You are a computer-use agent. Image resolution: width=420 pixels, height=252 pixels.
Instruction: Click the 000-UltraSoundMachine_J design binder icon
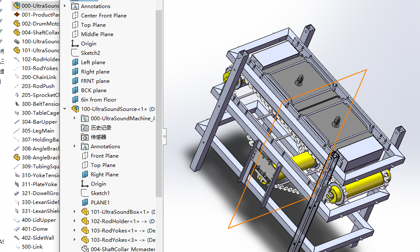tap(85, 118)
